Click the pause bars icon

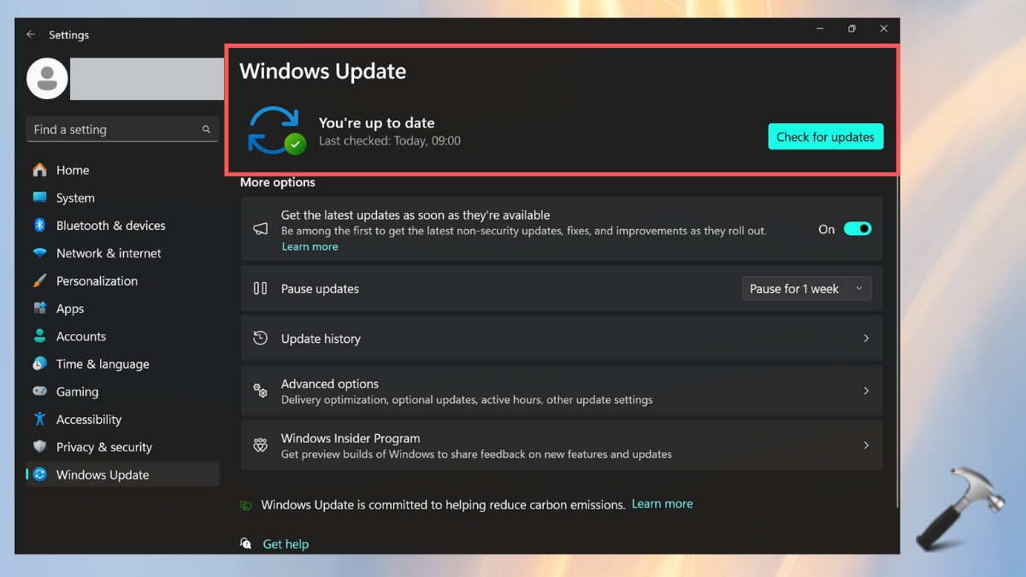tap(261, 289)
